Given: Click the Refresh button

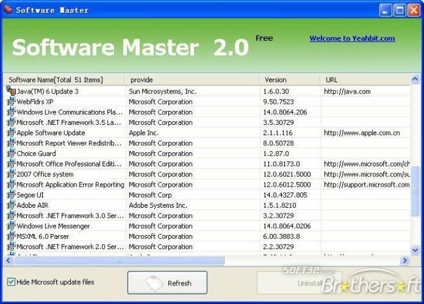Looking at the screenshot, I should pos(168,283).
